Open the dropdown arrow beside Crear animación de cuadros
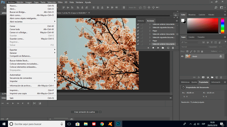This screenshot has height=127, width=227. coord(100,112)
